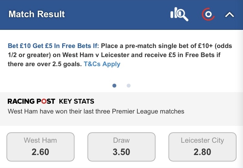Tap the 2.80 odds figure
Viewport: 243px width, 168px height.
click(202, 152)
